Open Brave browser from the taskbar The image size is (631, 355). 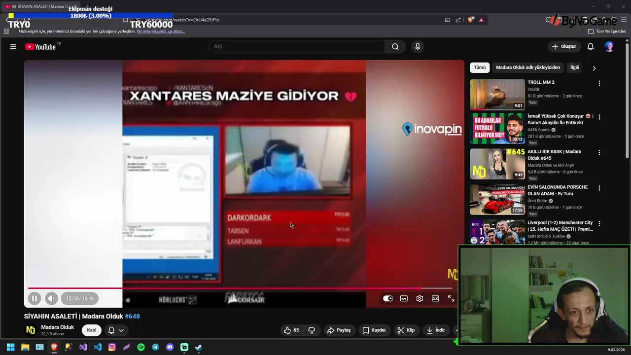(54, 347)
